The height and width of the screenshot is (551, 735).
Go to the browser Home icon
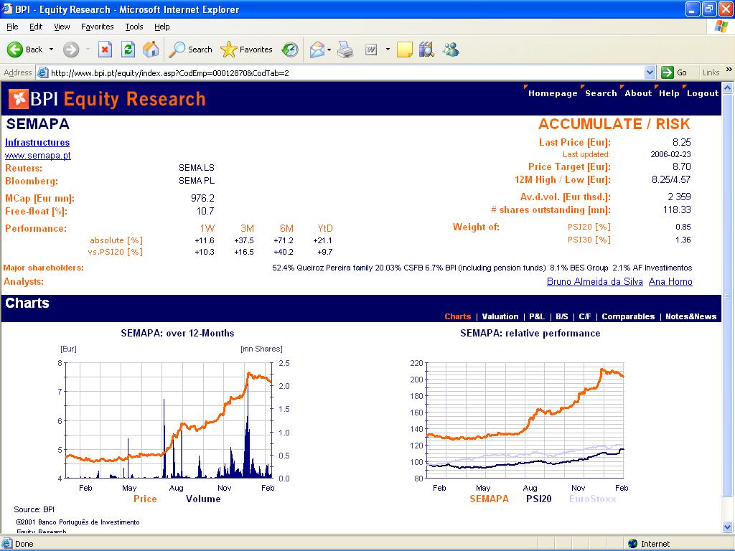click(x=151, y=50)
